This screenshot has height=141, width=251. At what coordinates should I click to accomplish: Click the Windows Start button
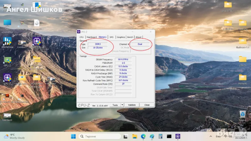coord(73,136)
